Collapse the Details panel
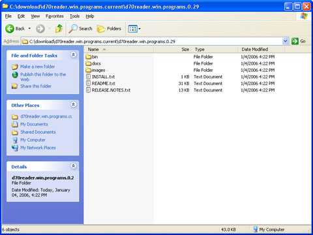Screen dimensions: 313x235 (x=74, y=166)
